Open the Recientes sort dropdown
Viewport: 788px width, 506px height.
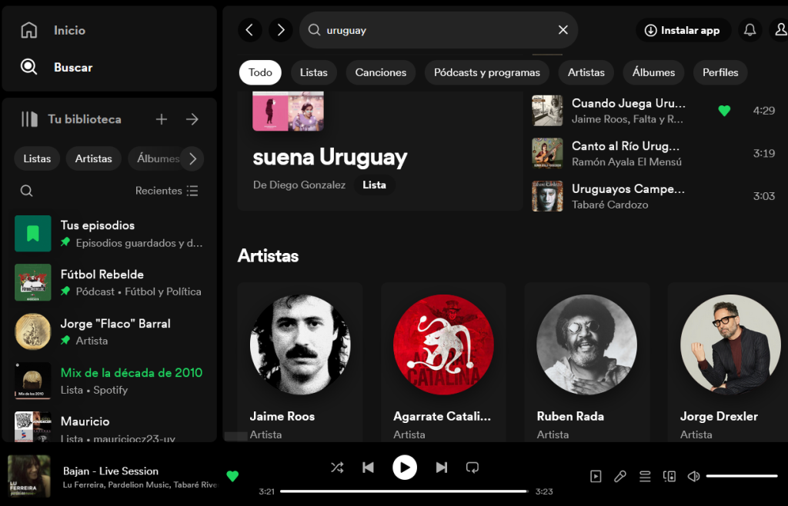coord(167,190)
